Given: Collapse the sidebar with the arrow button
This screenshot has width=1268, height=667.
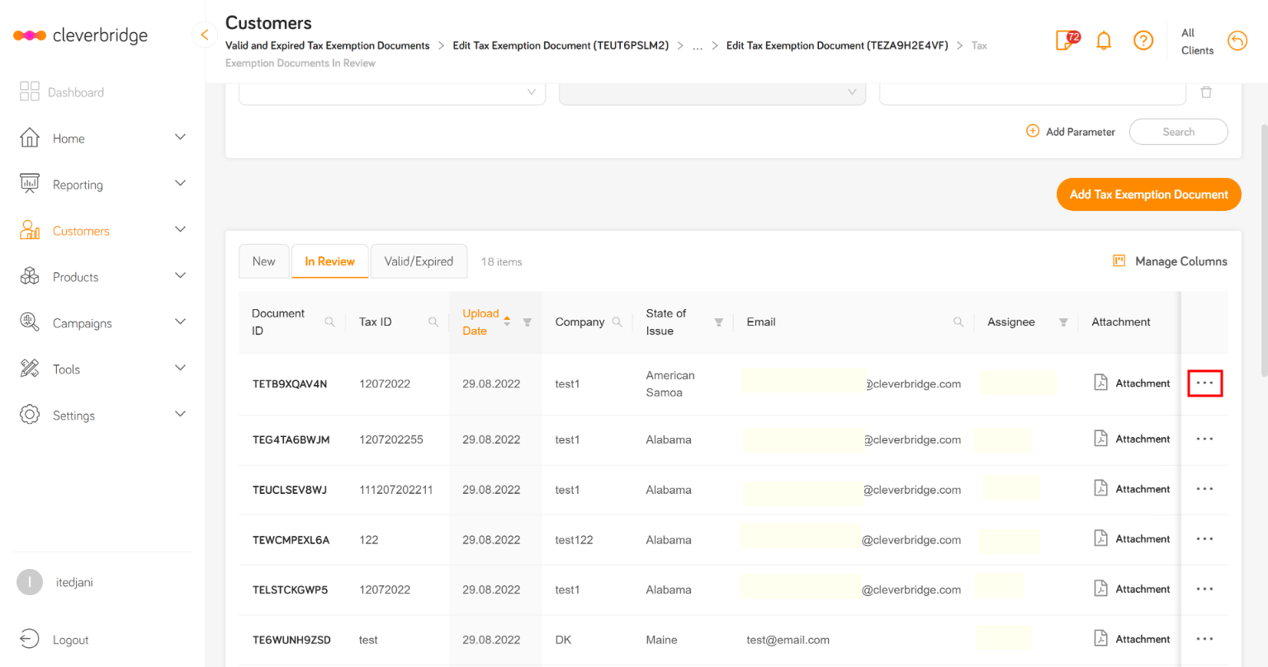Looking at the screenshot, I should (x=204, y=35).
